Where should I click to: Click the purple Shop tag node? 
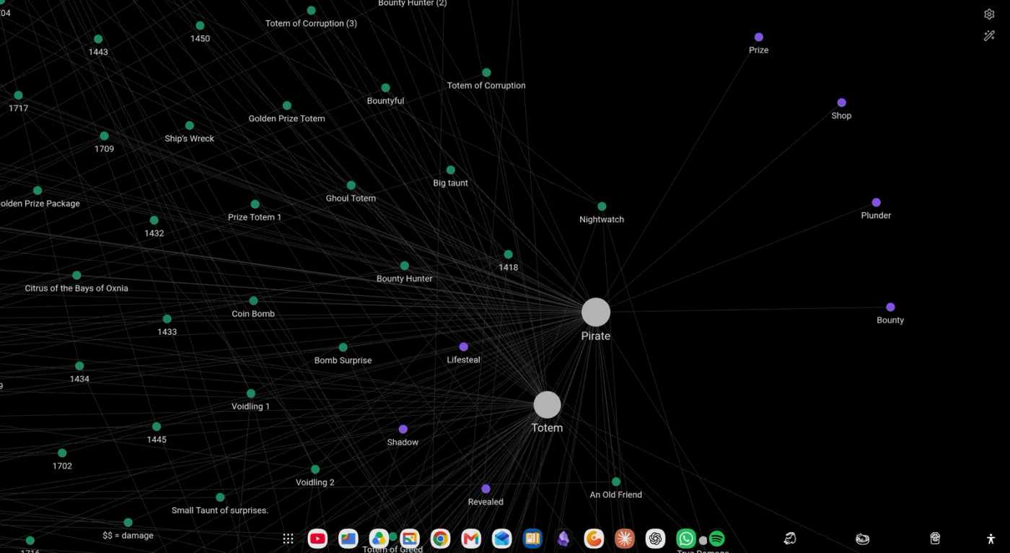tap(841, 103)
